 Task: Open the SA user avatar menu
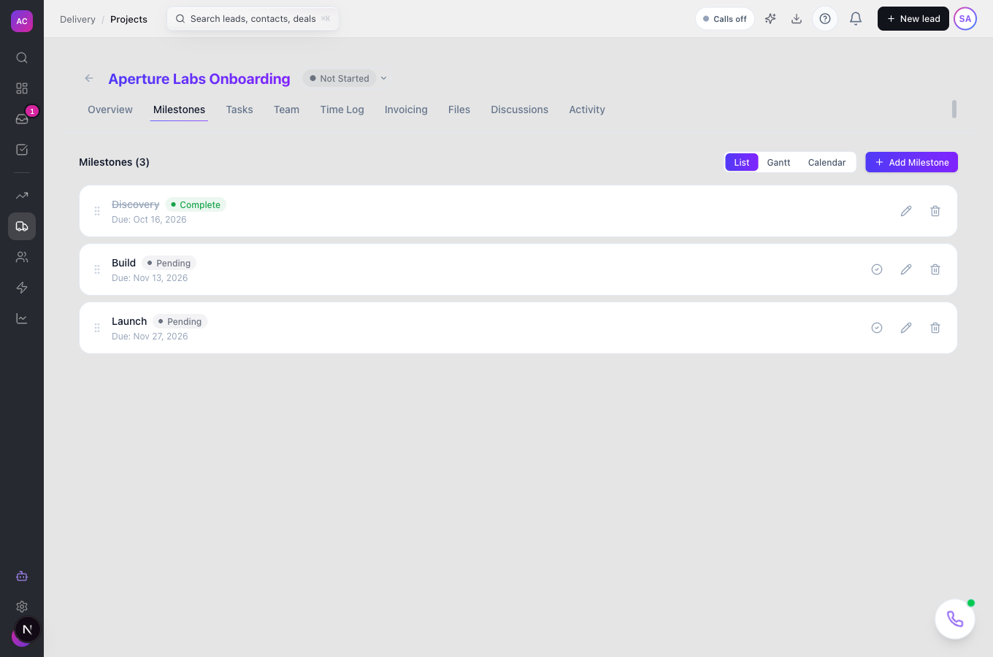click(x=965, y=19)
